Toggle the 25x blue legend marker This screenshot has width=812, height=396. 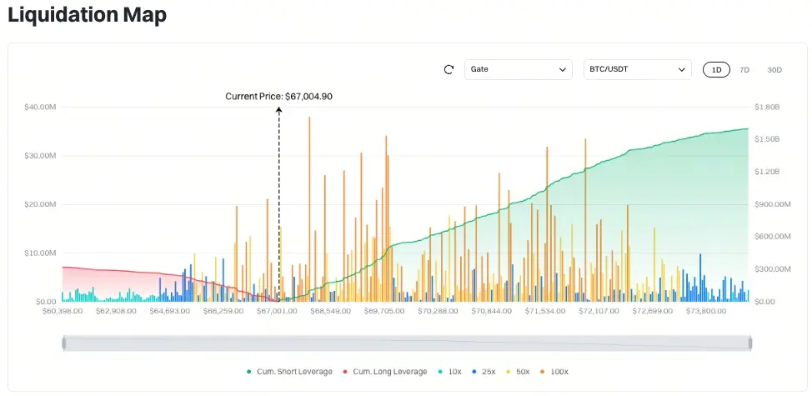474,372
